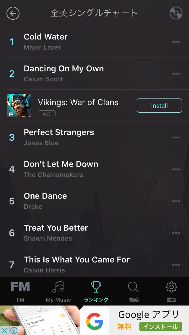189x335 pixels.
Task: Close the Google banner ad
Action: point(4,331)
